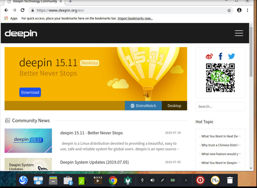The width and height of the screenshot is (257, 188).
Task: Click the vertical scrollbar thumb
Action: pyautogui.click(x=251, y=52)
